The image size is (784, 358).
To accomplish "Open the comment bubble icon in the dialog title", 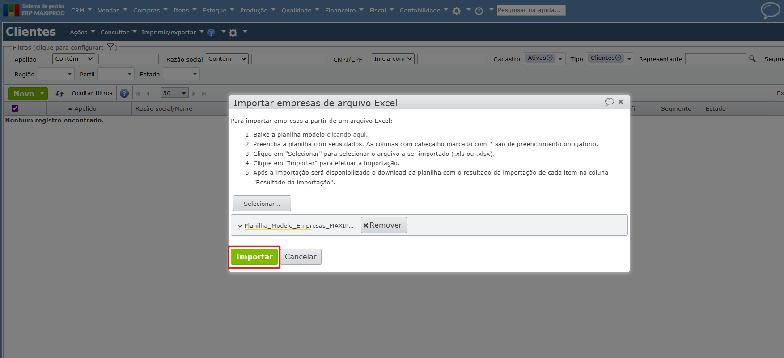I will [x=609, y=102].
